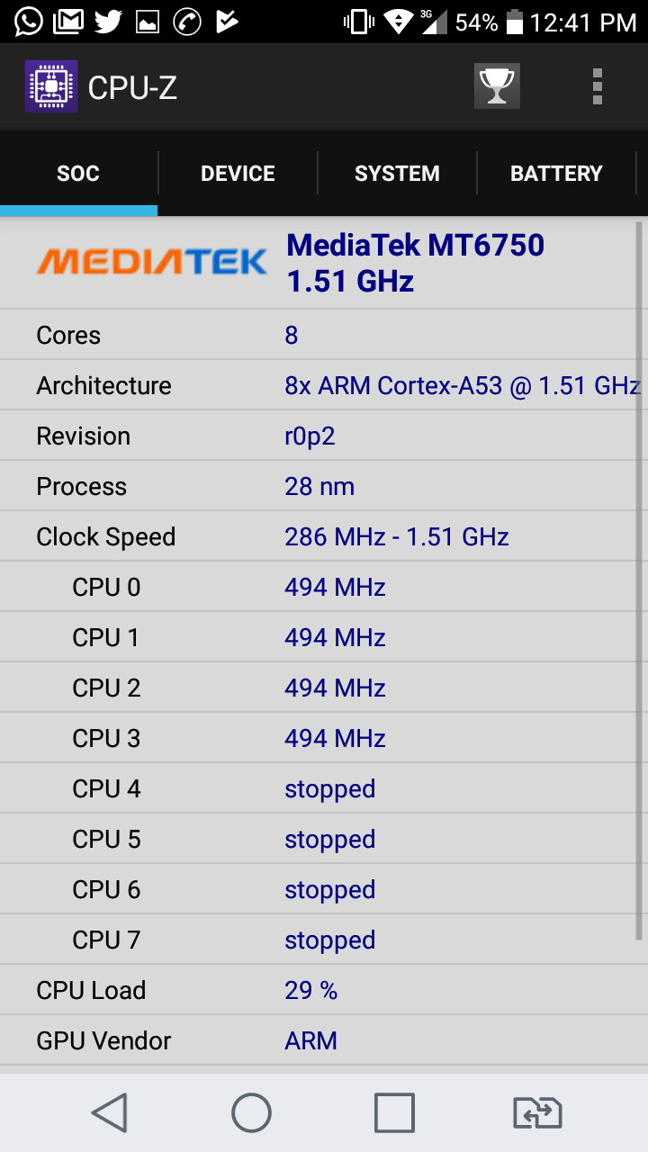Open the trophy benchmark icon

497,86
